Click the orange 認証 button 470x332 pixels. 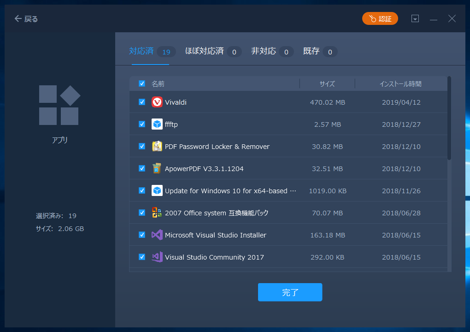380,18
